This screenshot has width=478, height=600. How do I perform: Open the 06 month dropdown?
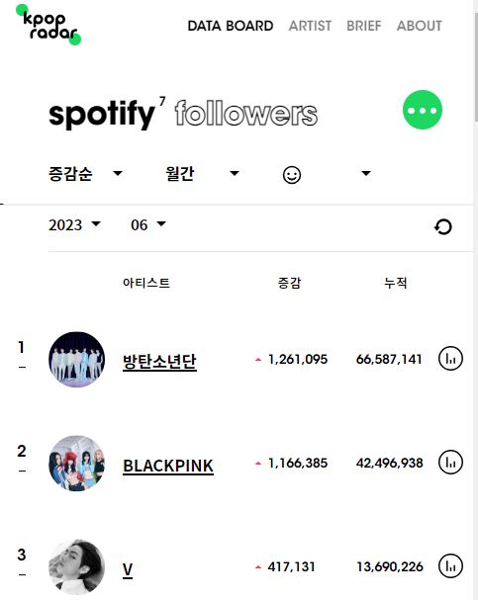click(x=148, y=224)
